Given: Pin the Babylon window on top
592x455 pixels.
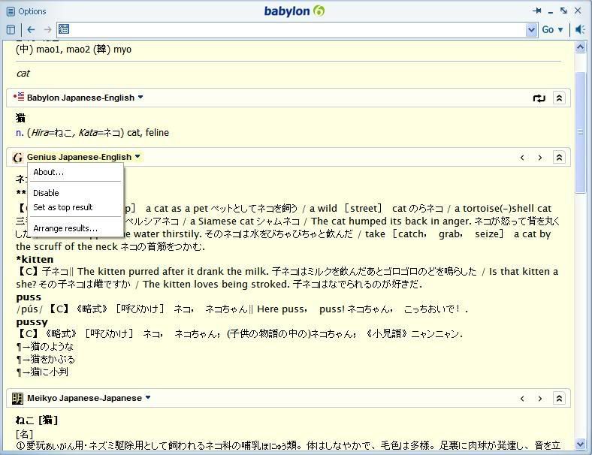Looking at the screenshot, I should click(x=537, y=11).
